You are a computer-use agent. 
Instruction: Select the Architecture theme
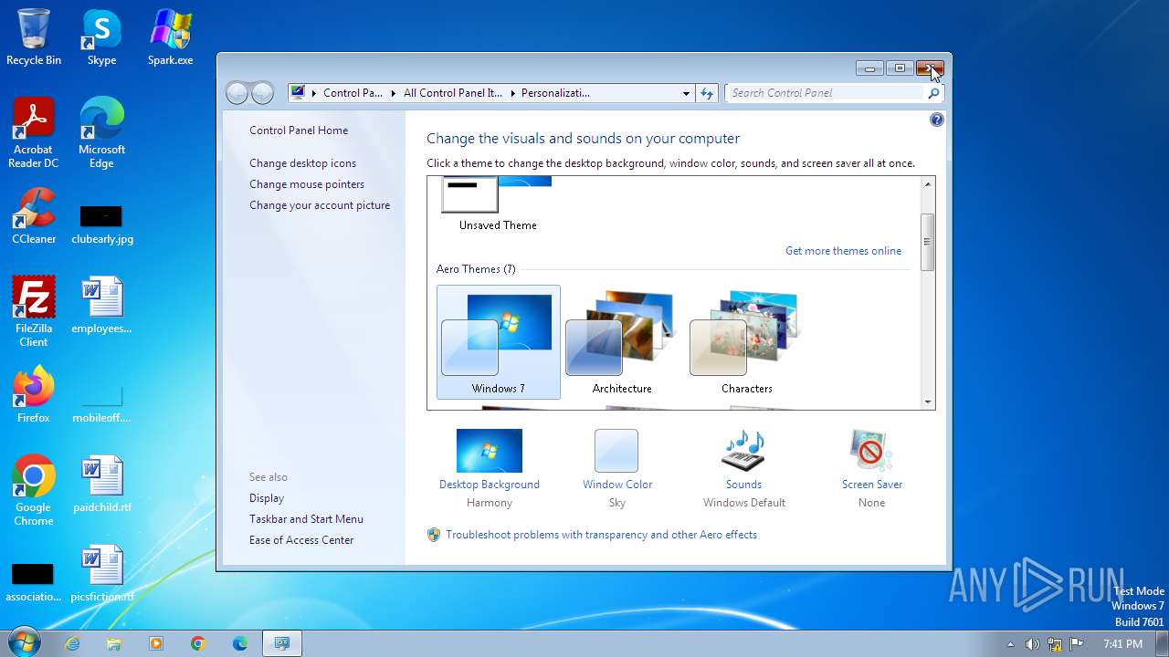pyautogui.click(x=622, y=342)
